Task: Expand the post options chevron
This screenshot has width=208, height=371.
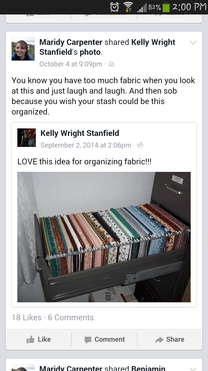Action: pyautogui.click(x=193, y=43)
